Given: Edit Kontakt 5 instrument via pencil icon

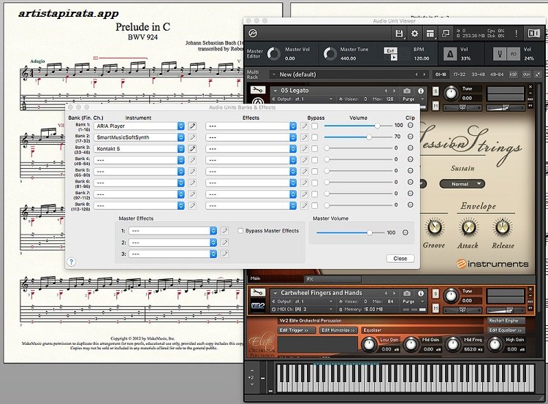Looking at the screenshot, I should [192, 148].
